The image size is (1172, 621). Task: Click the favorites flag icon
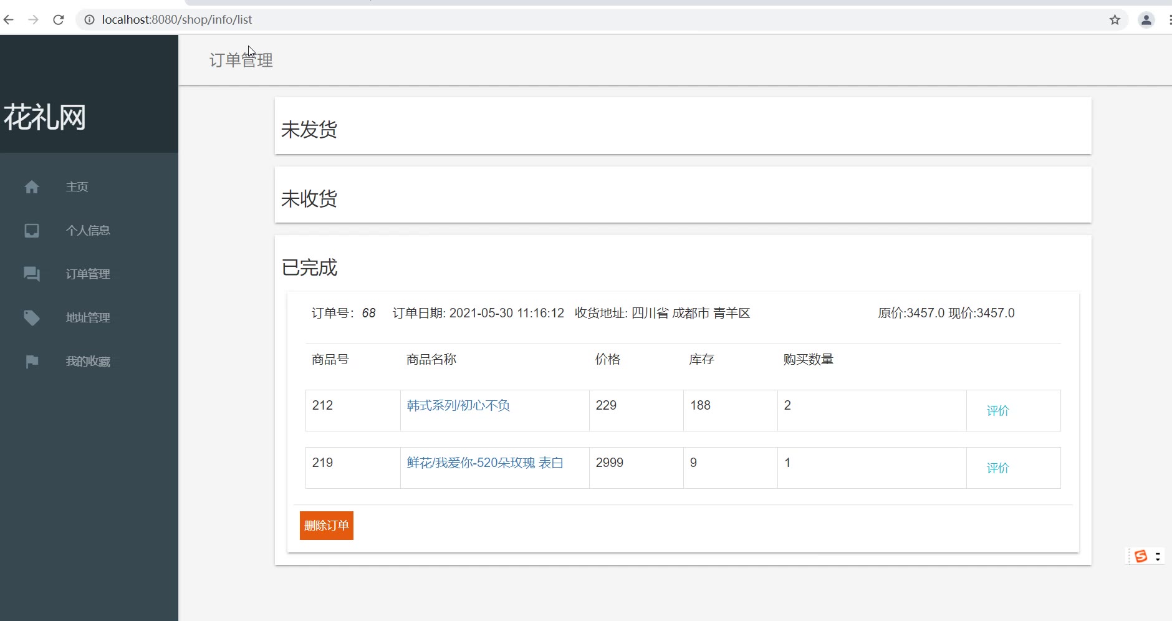(x=32, y=362)
